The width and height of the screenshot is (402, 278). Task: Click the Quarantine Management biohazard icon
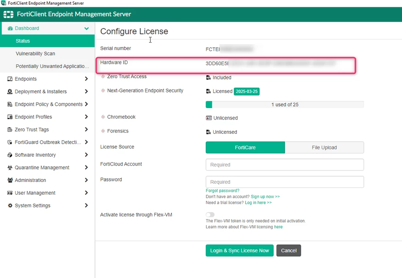10,167
